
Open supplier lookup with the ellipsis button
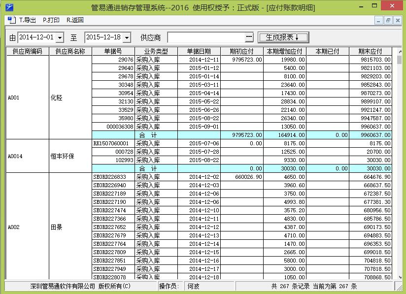(249, 37)
